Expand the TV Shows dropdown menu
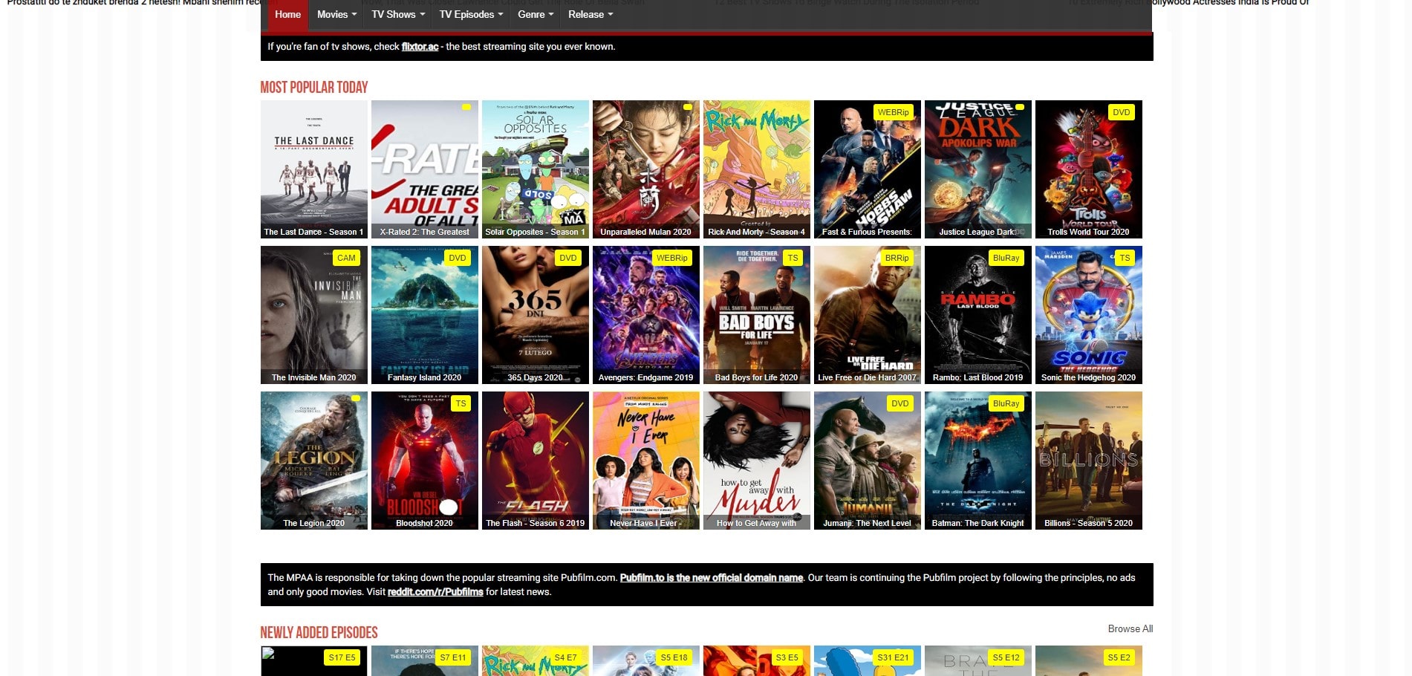Viewport: 1412px width, 676px height. pyautogui.click(x=398, y=14)
